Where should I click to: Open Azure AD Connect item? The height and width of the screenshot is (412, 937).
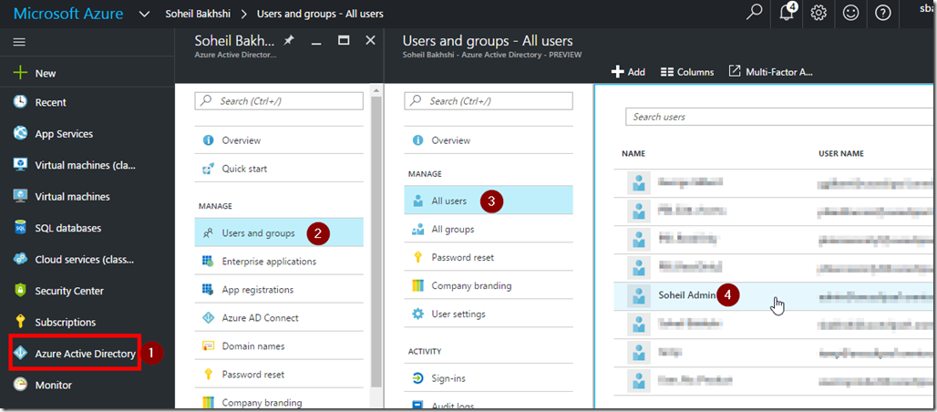279,317
